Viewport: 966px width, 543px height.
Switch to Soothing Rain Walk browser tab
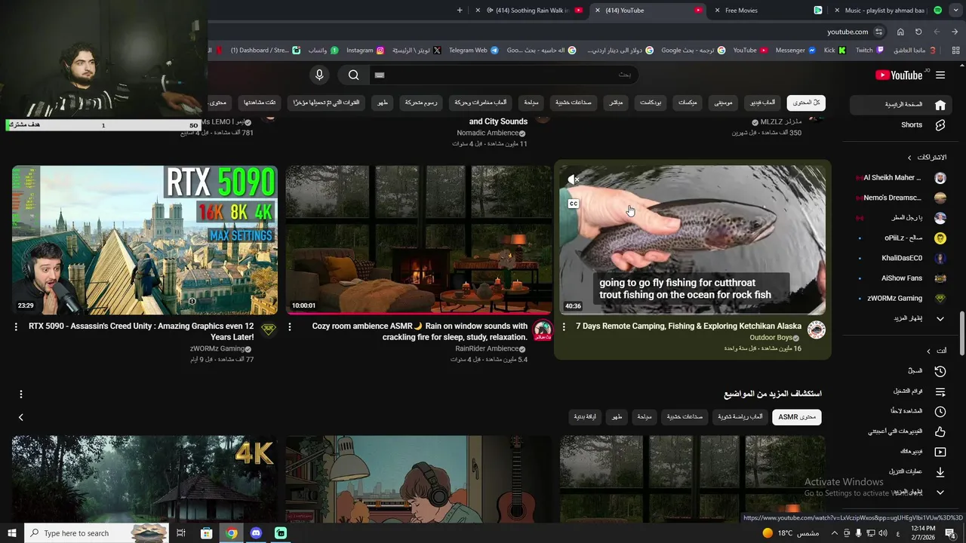pyautogui.click(x=529, y=11)
